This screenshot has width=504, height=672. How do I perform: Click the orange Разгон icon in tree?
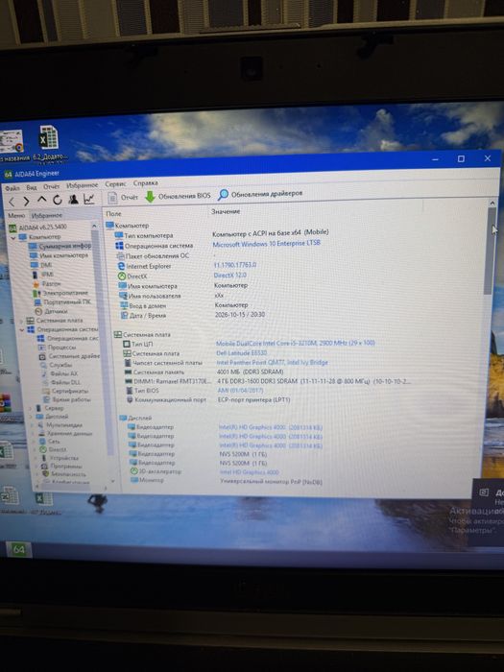(x=36, y=284)
